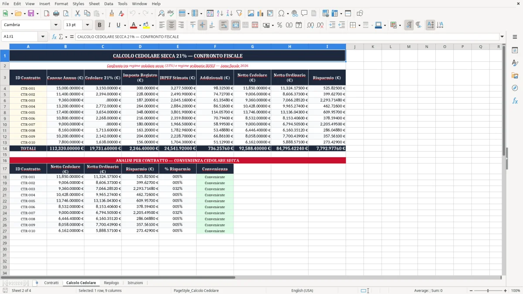Apply AutoFilter

point(239,14)
